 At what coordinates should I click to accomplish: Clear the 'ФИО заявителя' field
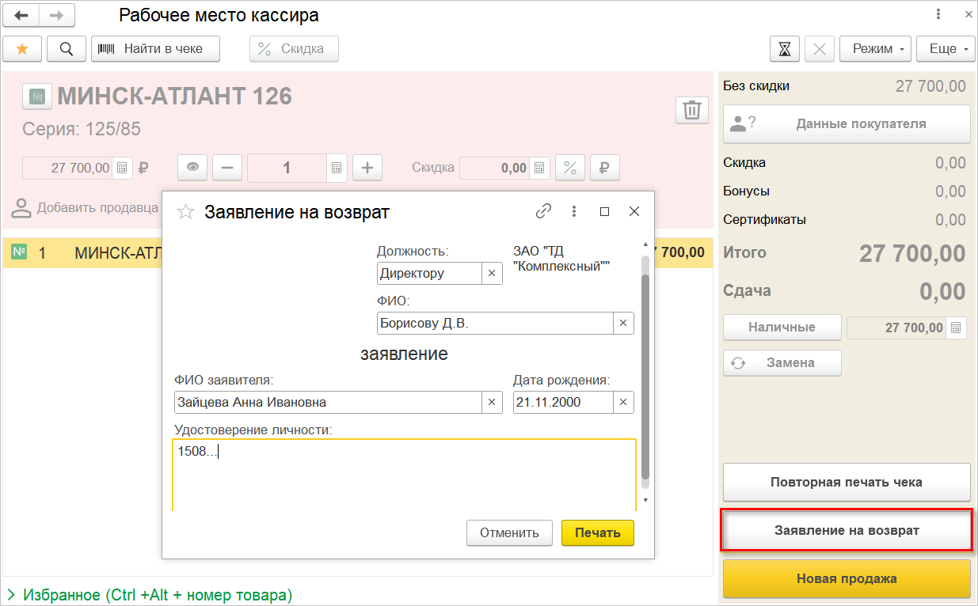point(492,402)
